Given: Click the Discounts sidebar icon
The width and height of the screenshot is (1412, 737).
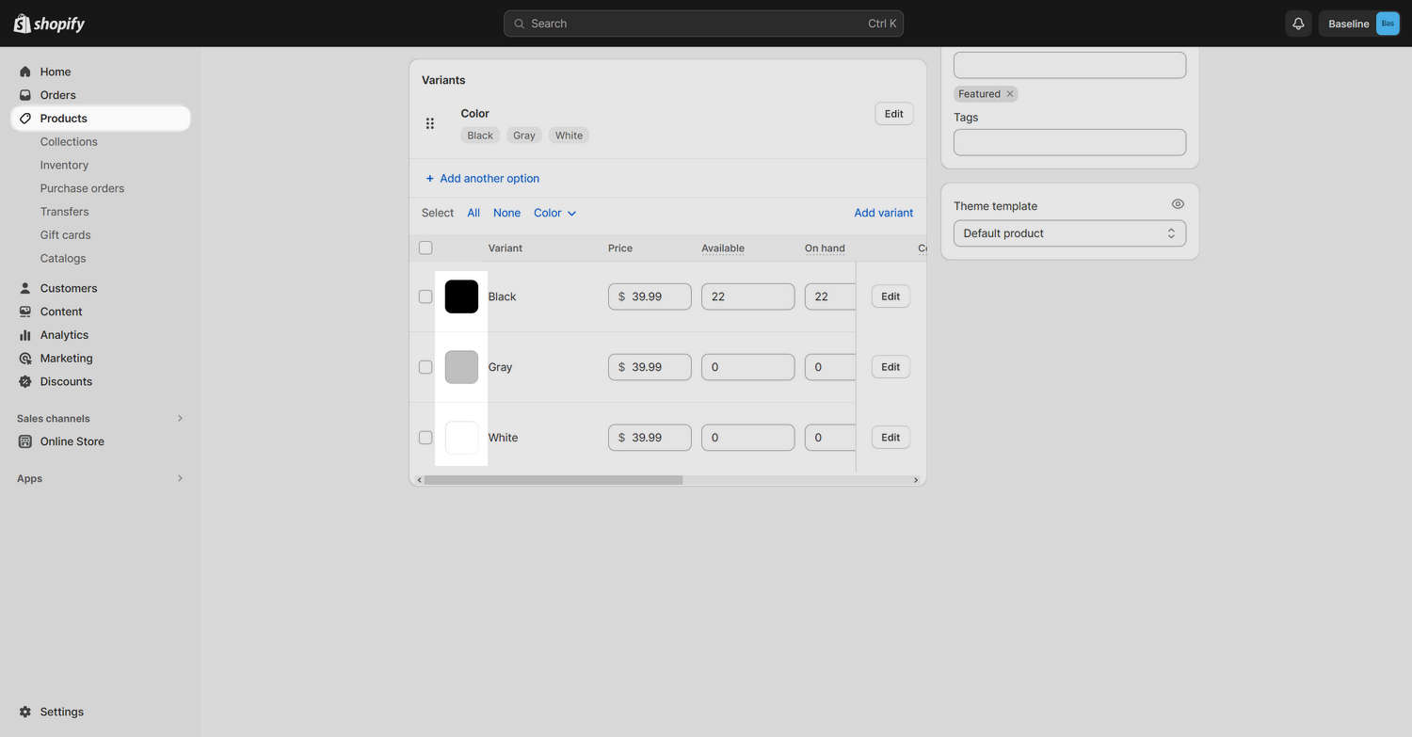Looking at the screenshot, I should coord(25,381).
